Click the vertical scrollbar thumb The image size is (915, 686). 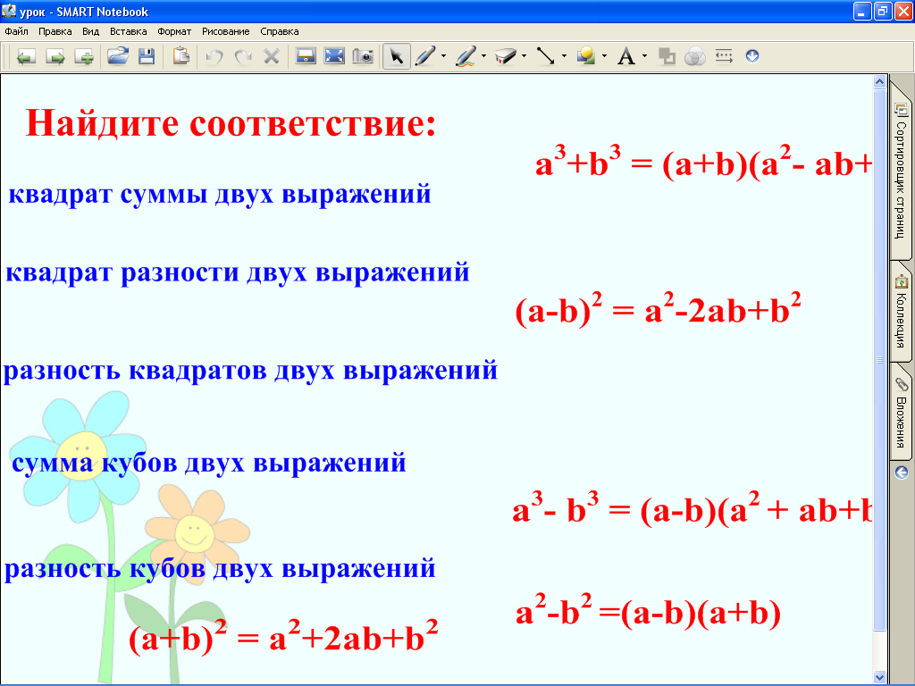coord(879,360)
